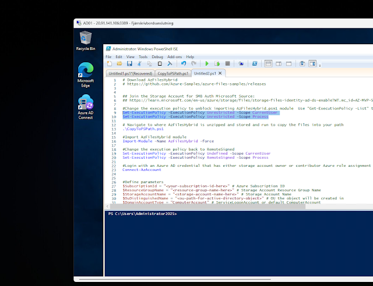Click the console prompt PS C:\Users\Administrator2025>
The height and width of the screenshot is (286, 373).
tap(142, 213)
